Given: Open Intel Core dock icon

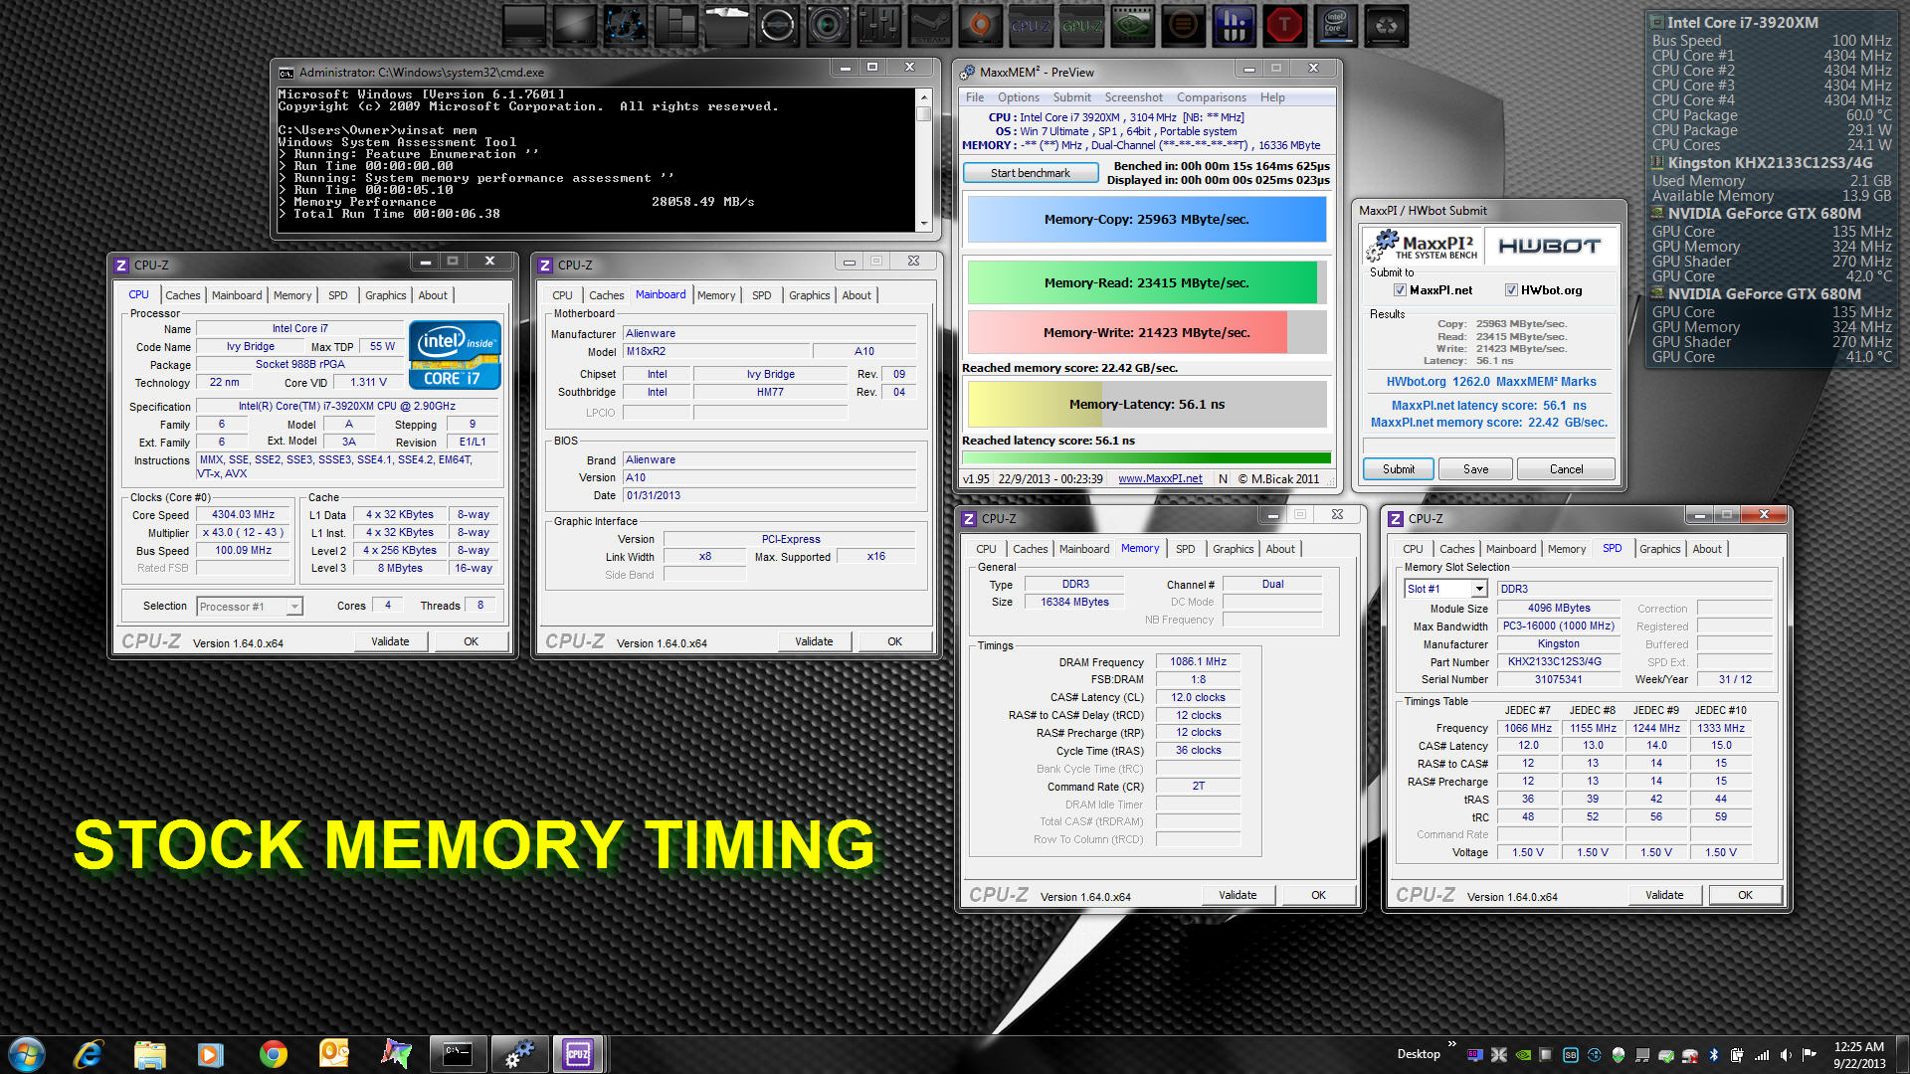Looking at the screenshot, I should 1335,25.
